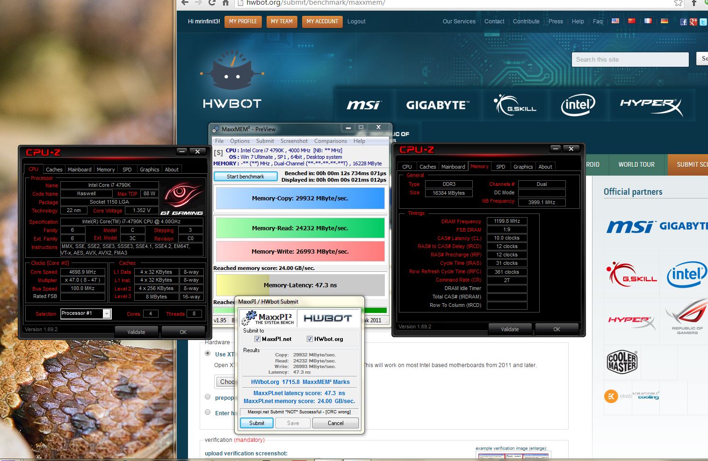
Task: Click Republic of Gamers partner logo
Action: [687, 318]
